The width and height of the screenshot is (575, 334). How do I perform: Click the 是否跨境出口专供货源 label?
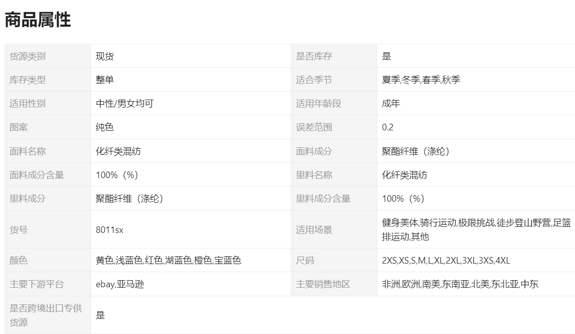click(x=46, y=315)
